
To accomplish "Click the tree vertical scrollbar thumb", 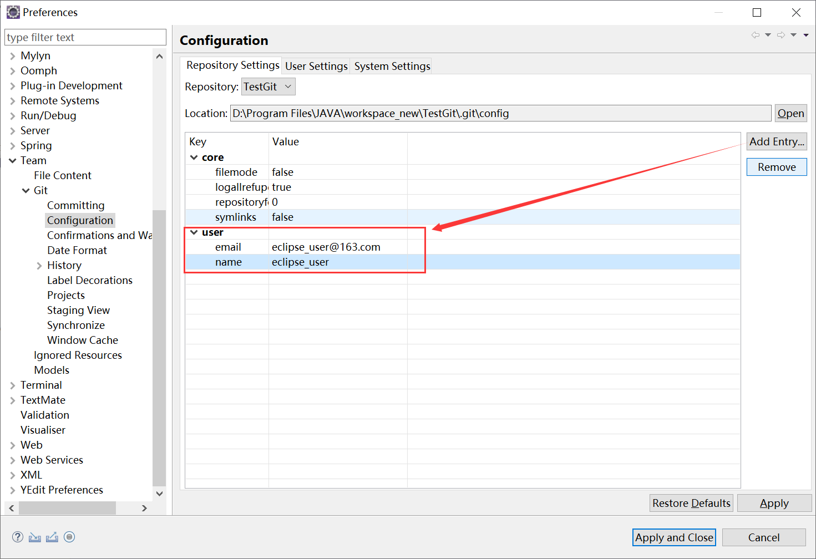I will click(x=159, y=348).
